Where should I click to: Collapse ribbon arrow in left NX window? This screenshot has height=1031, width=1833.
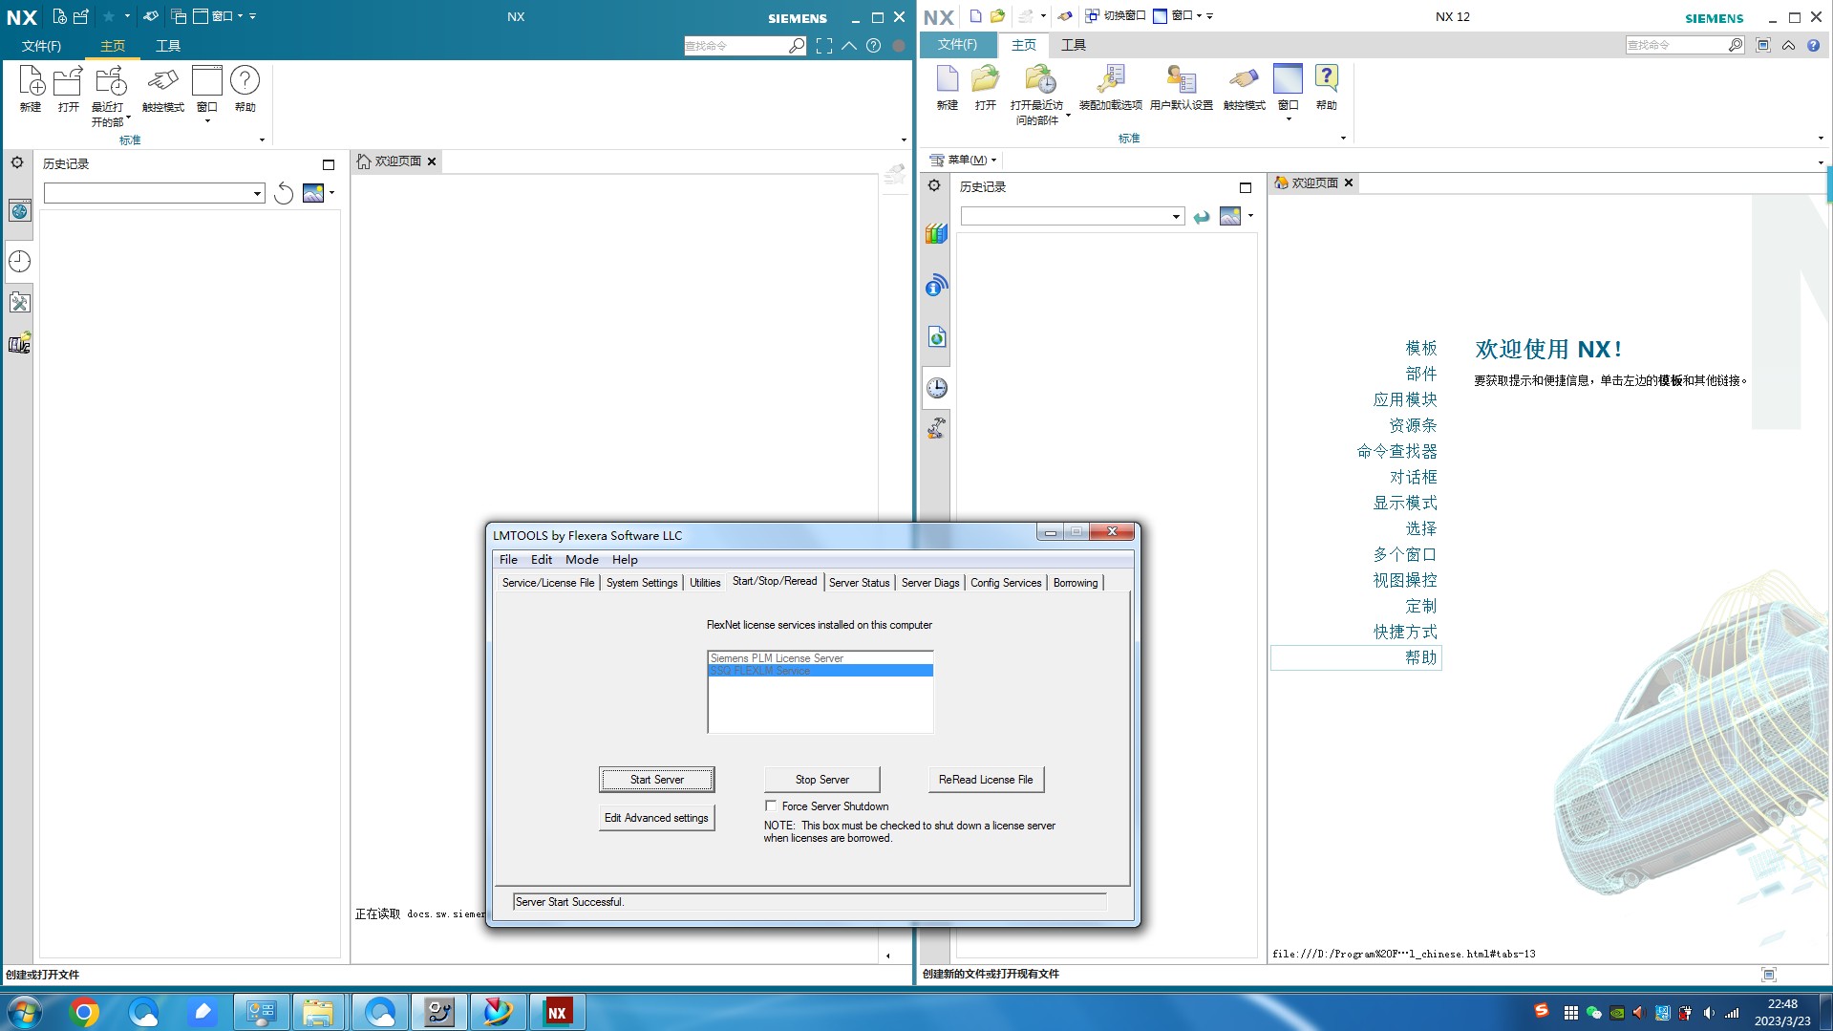[x=848, y=45]
